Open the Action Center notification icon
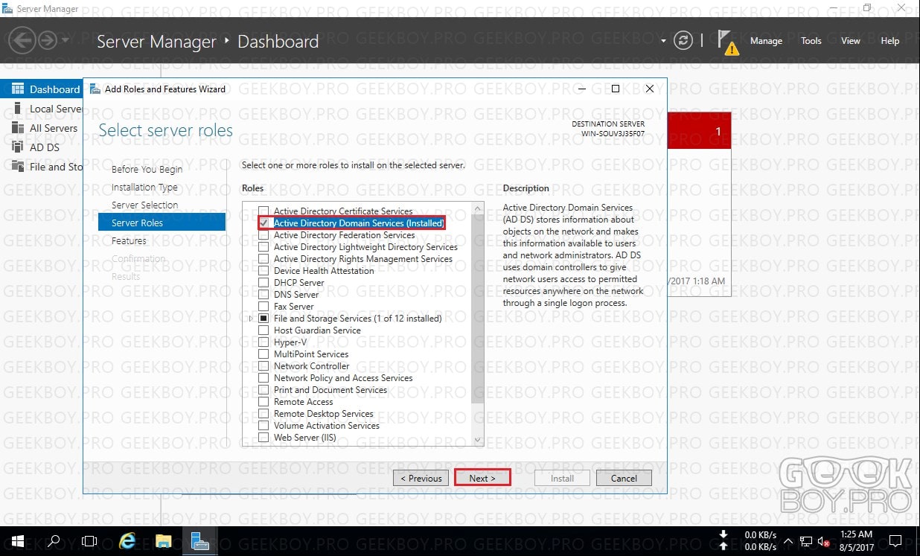 click(x=896, y=541)
